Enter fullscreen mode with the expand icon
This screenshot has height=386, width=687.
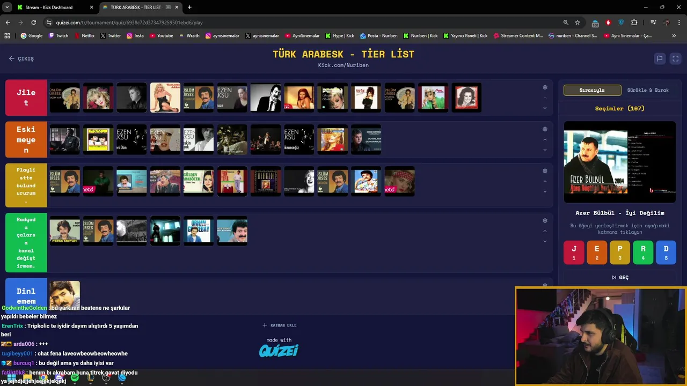click(676, 58)
